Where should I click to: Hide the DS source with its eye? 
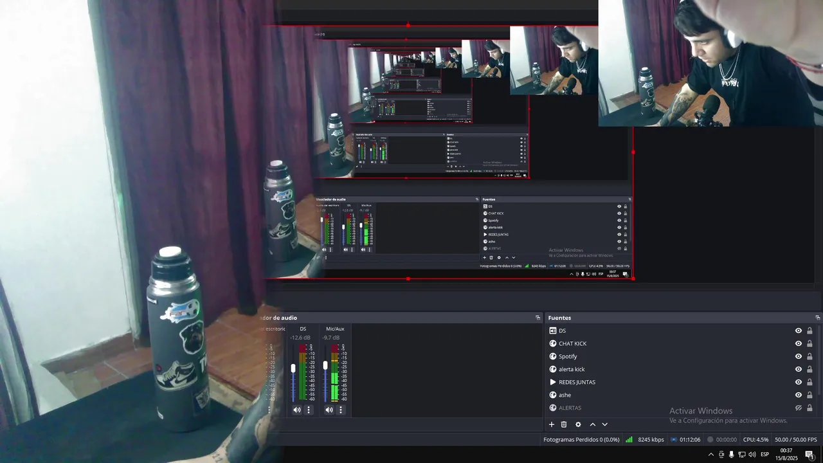[799, 331]
